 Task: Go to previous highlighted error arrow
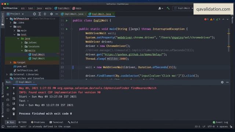tap(223, 19)
